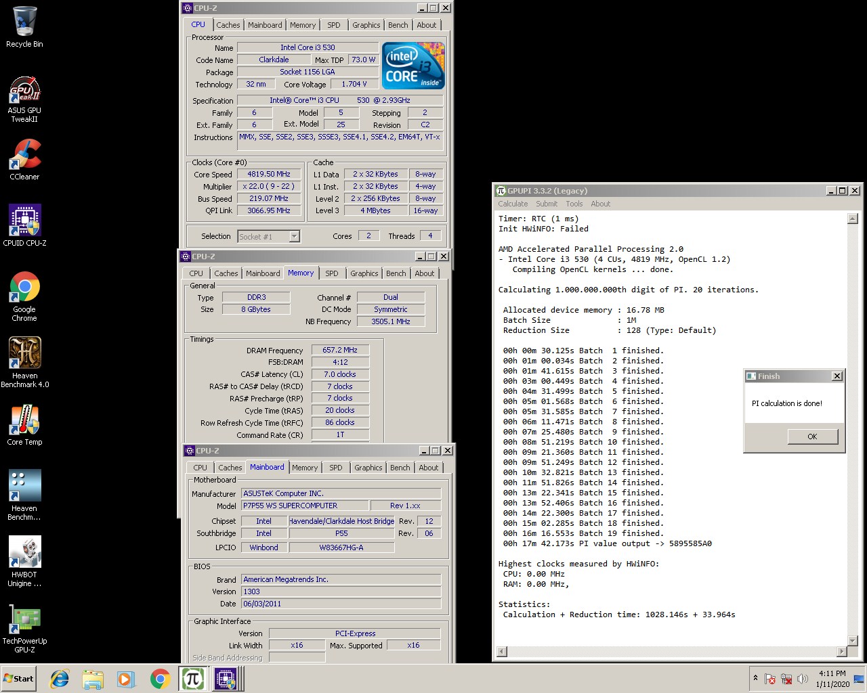The width and height of the screenshot is (867, 693).
Task: Open Windows Media Player in taskbar
Action: [x=126, y=679]
